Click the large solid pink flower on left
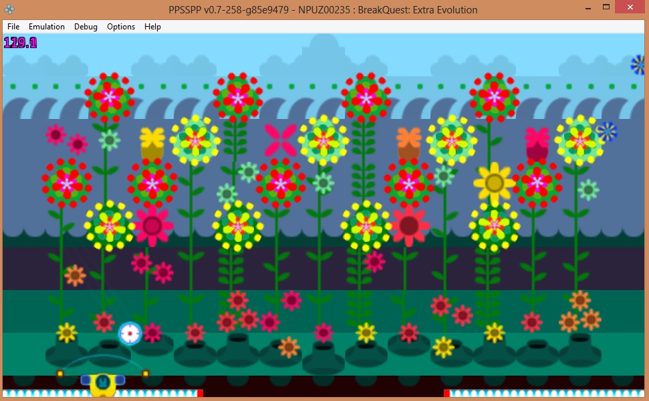 click(152, 225)
